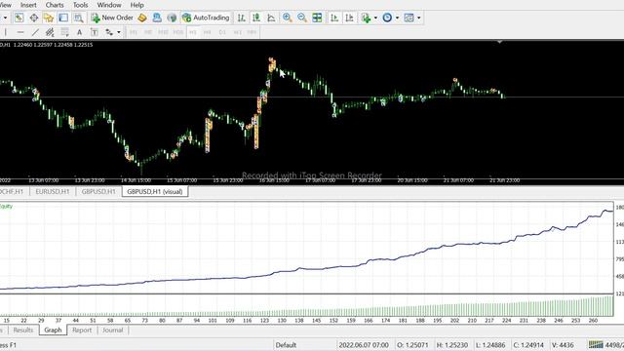Switch to the EURUSD,H1 chart tab
The height and width of the screenshot is (351, 624).
(x=53, y=191)
